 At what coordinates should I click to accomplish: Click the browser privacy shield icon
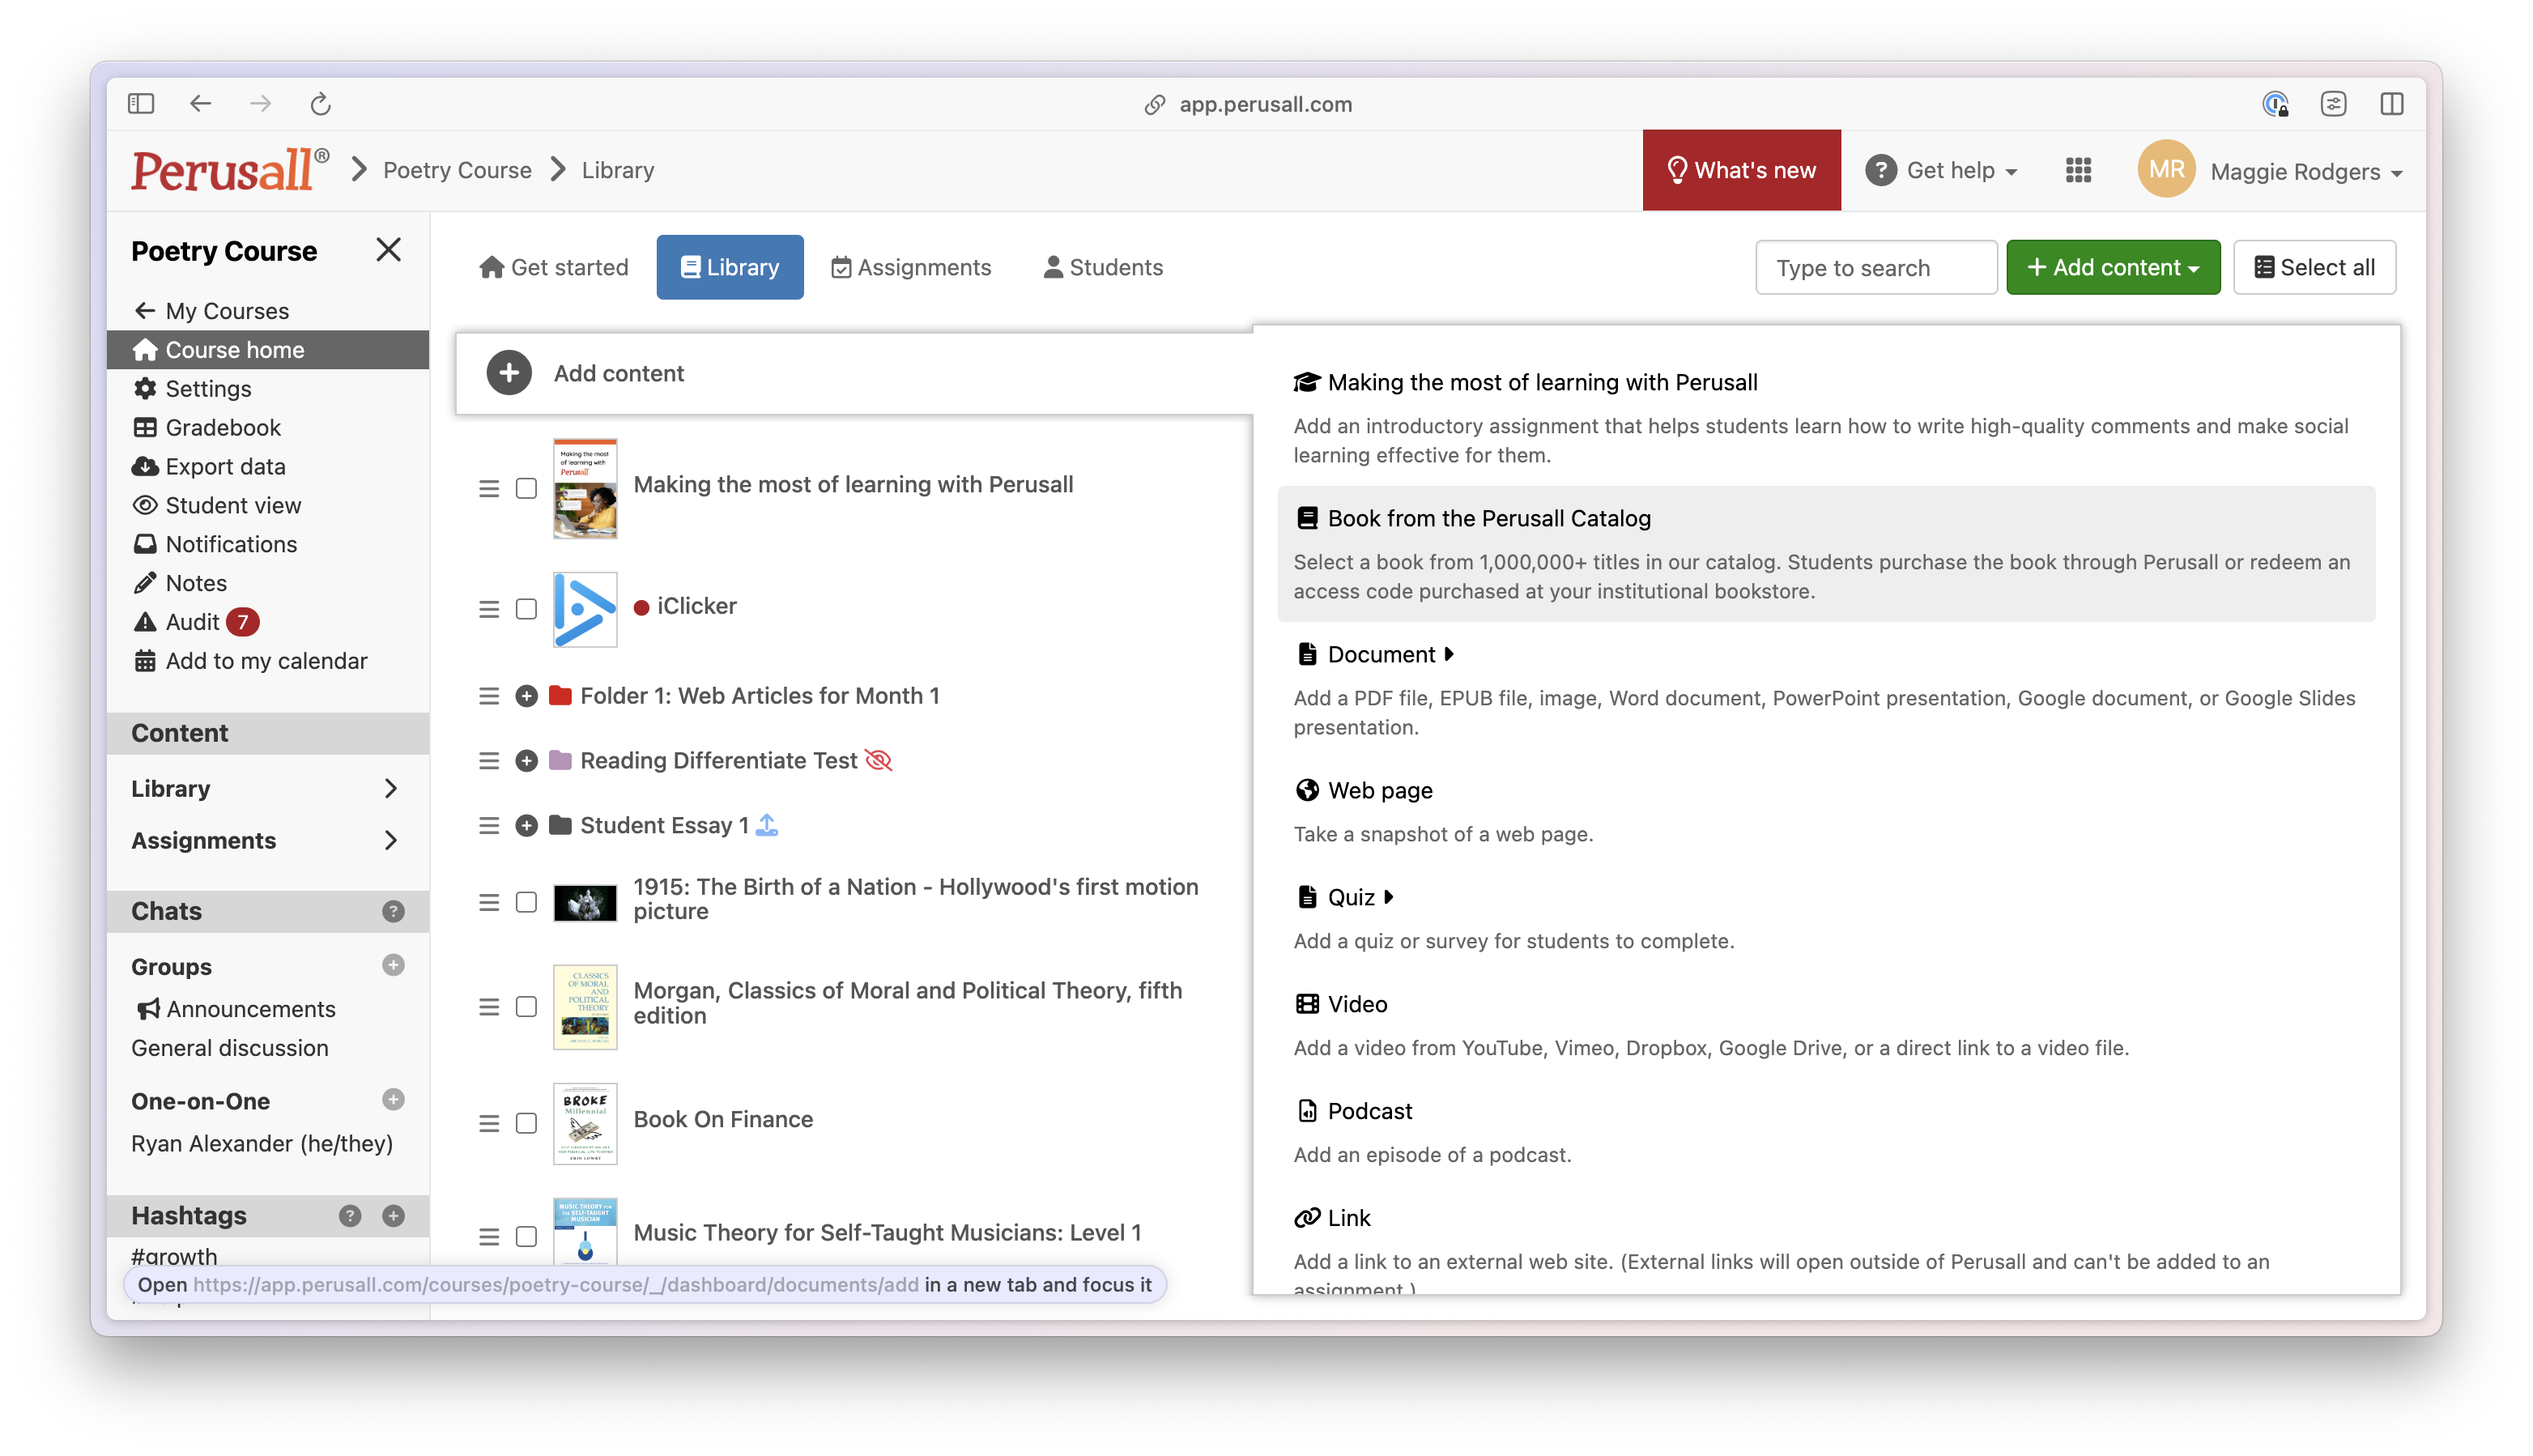click(x=2275, y=103)
